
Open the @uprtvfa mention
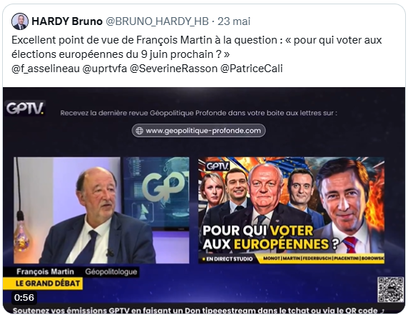pos(105,69)
